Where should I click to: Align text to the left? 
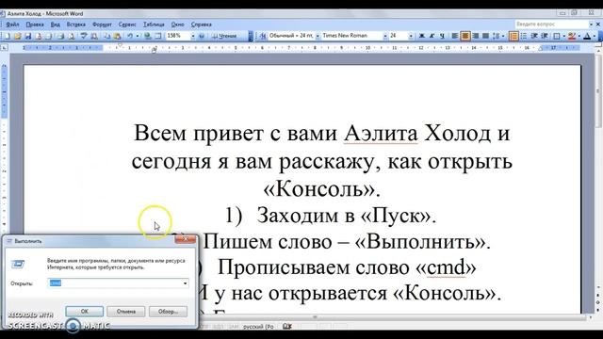pyautogui.click(x=454, y=36)
